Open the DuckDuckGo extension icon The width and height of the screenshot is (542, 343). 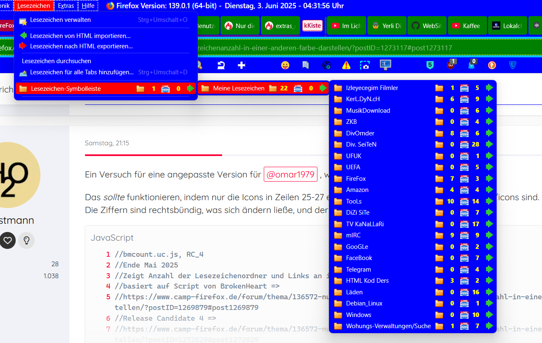point(492,65)
